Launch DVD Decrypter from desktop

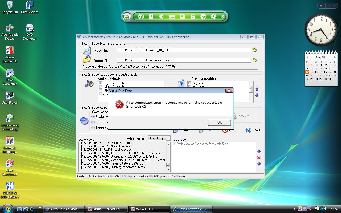(x=30, y=32)
